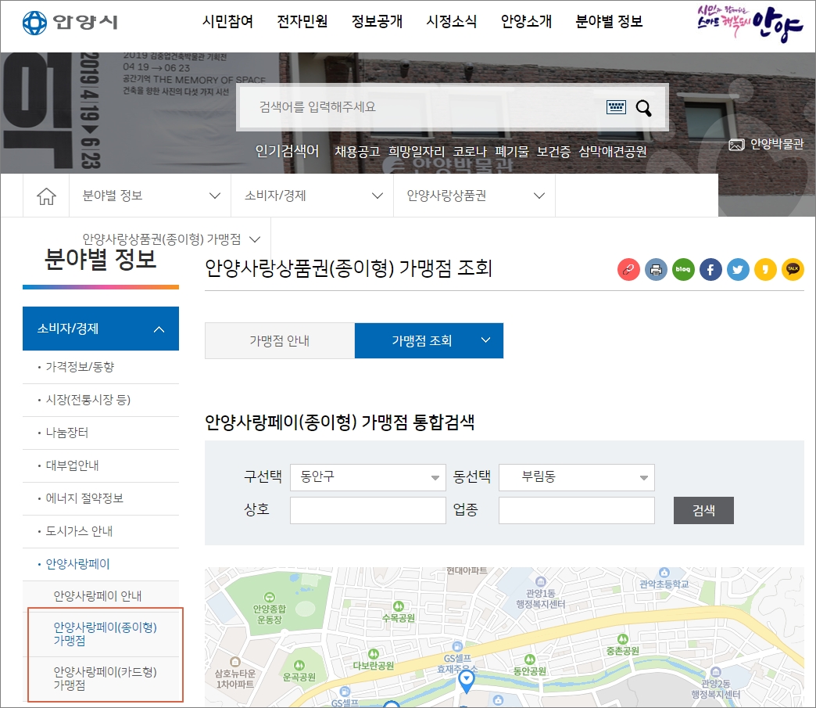The image size is (816, 708).
Task: Open 구선택 district combo box showing 동안구
Action: click(x=368, y=477)
